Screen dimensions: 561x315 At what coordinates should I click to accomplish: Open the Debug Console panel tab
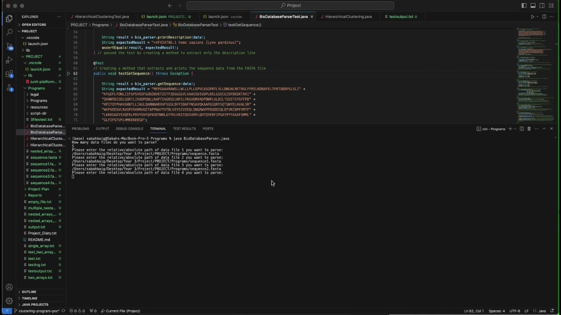point(129,129)
